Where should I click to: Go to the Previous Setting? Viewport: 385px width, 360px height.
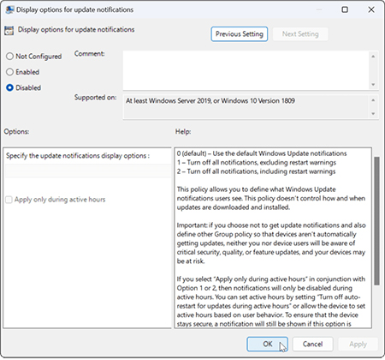[240, 34]
